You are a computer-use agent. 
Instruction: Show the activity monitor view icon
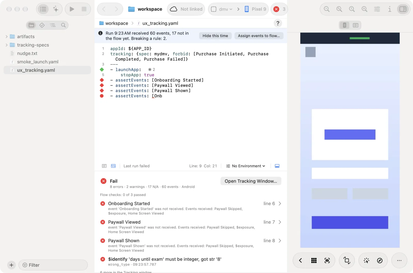(113, 166)
